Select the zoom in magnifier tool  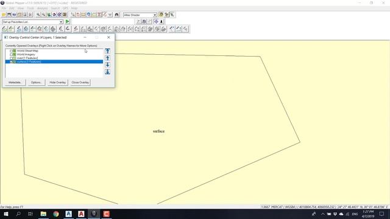[x=38, y=15]
